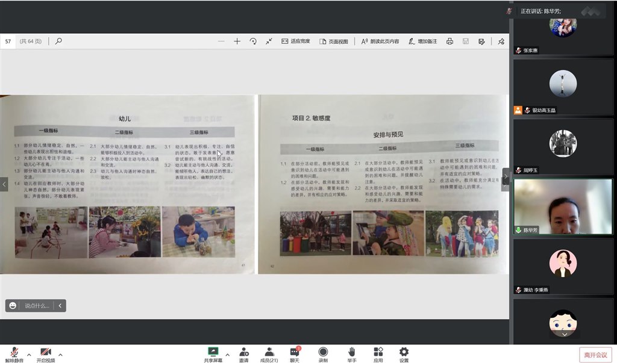Click the PDF save-as icon

pyautogui.click(x=481, y=42)
